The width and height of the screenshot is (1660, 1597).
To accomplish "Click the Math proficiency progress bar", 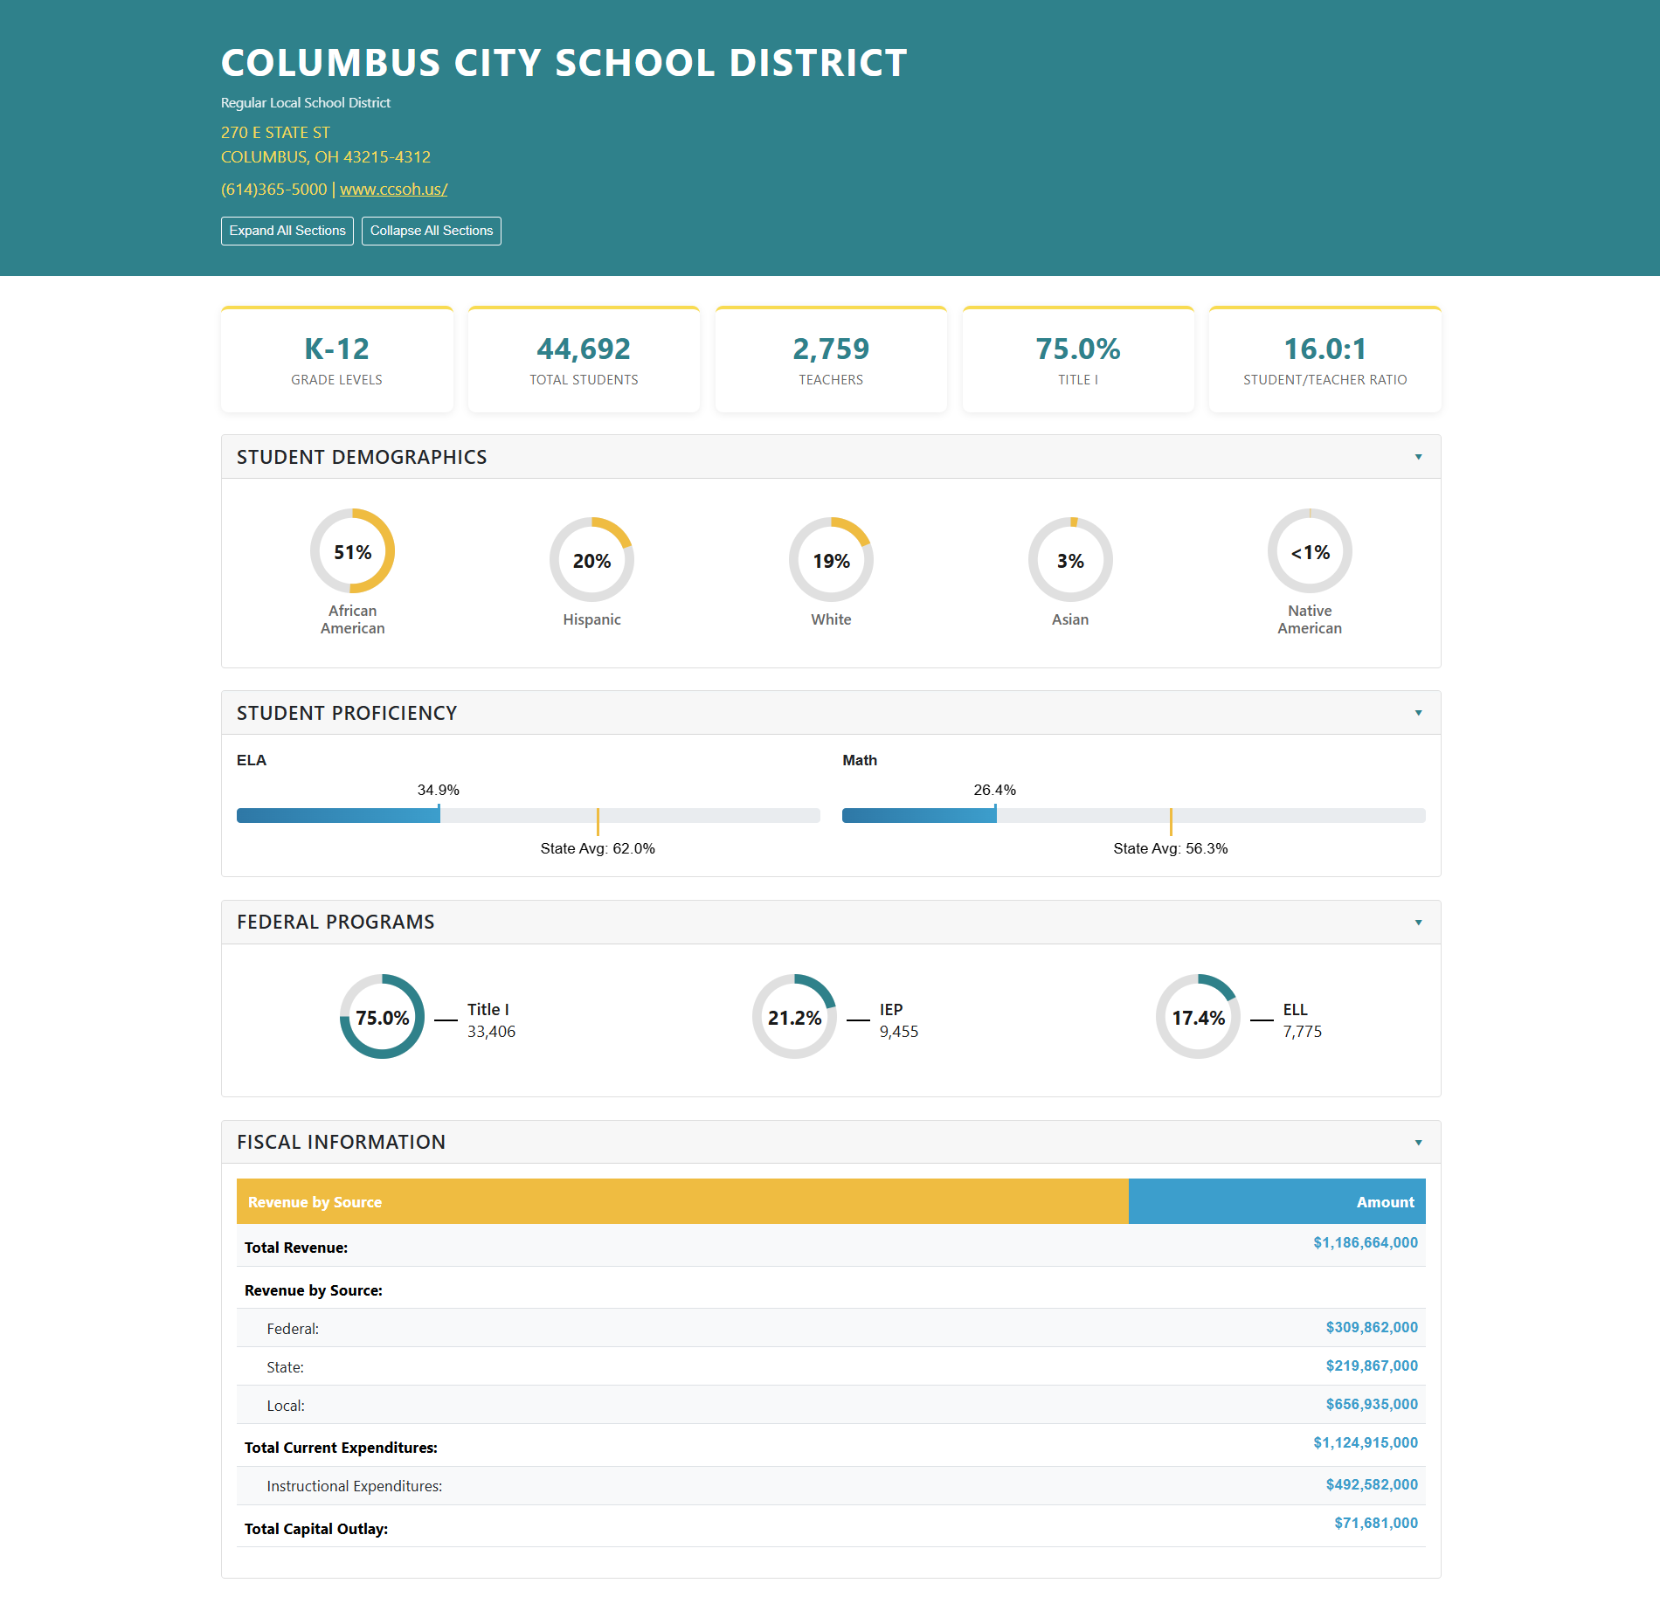I will coord(1134,815).
